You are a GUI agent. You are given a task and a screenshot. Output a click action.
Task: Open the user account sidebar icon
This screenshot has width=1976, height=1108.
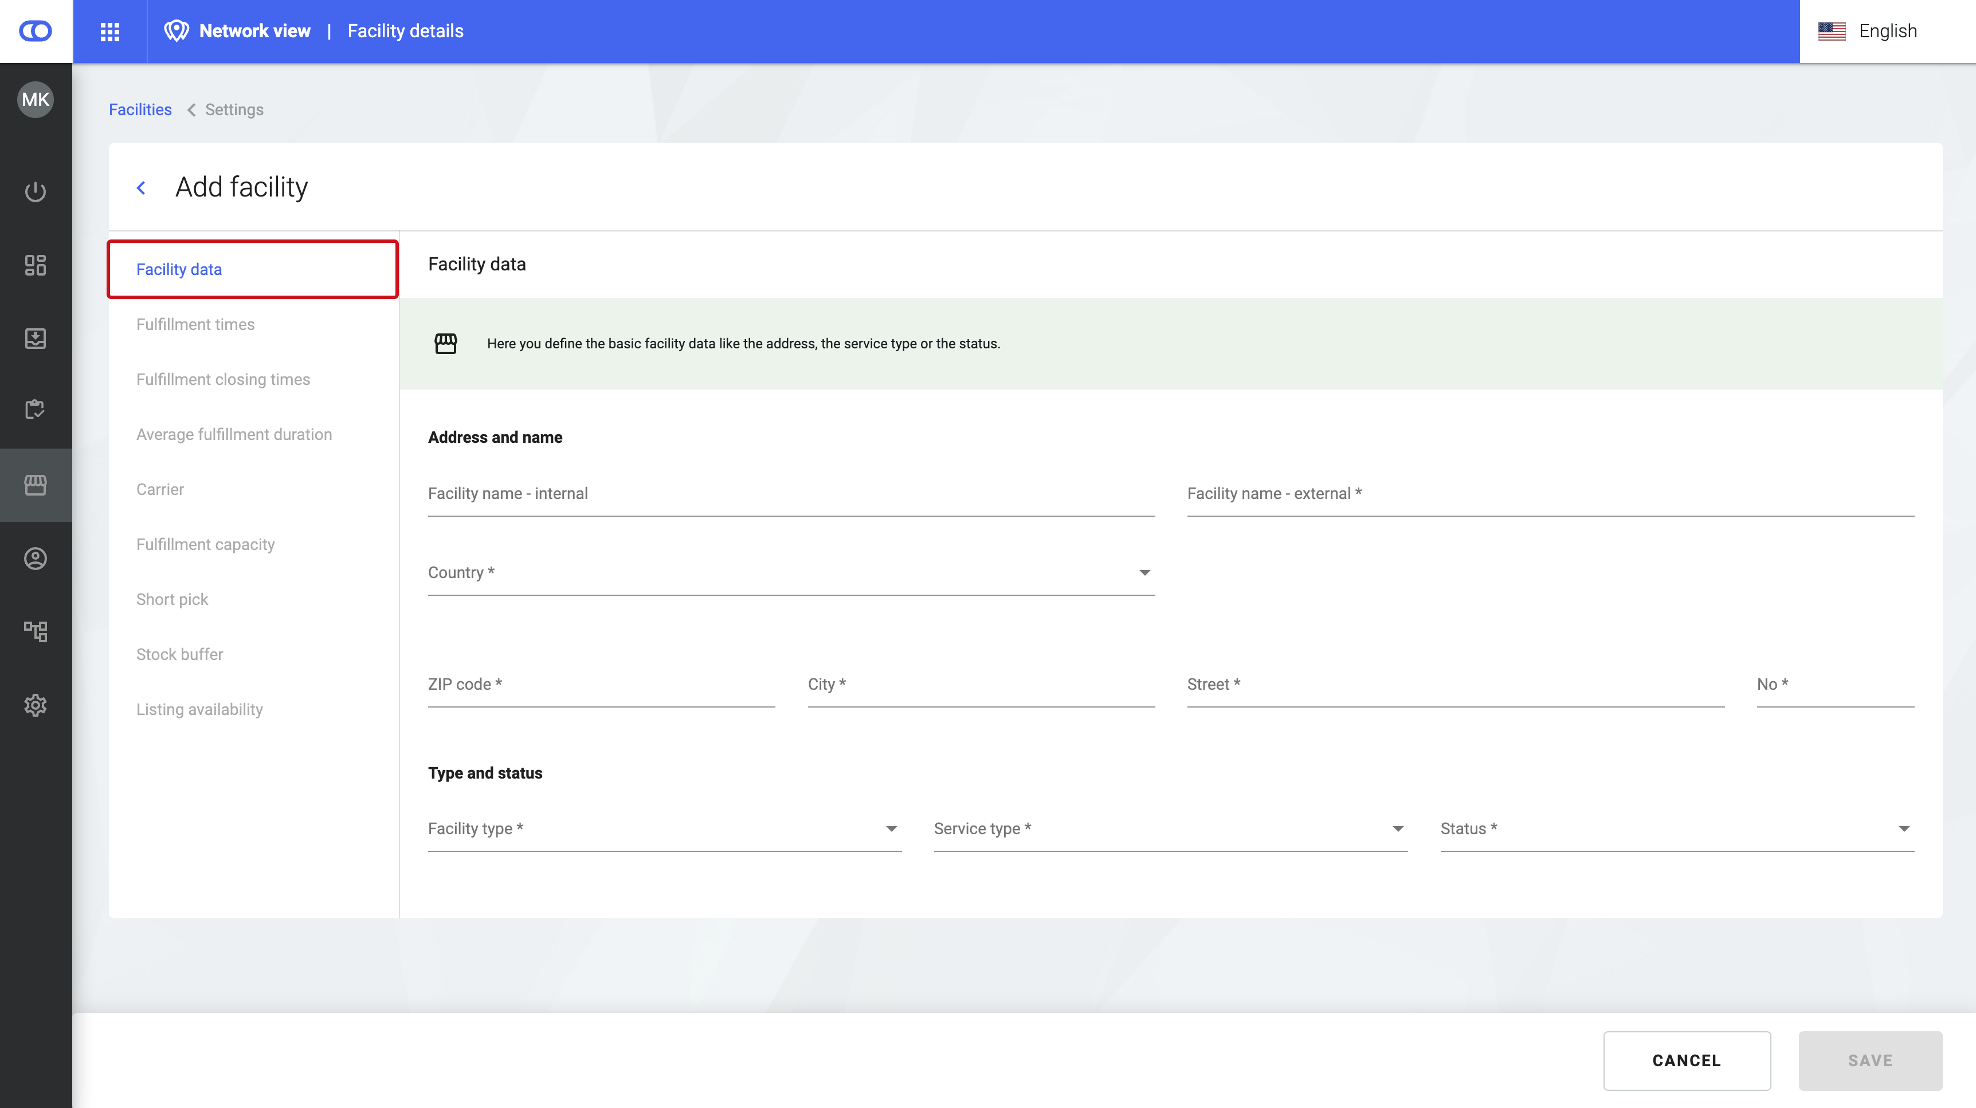click(x=36, y=559)
